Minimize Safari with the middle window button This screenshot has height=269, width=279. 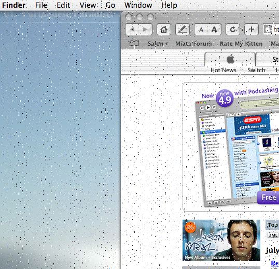pos(139,17)
